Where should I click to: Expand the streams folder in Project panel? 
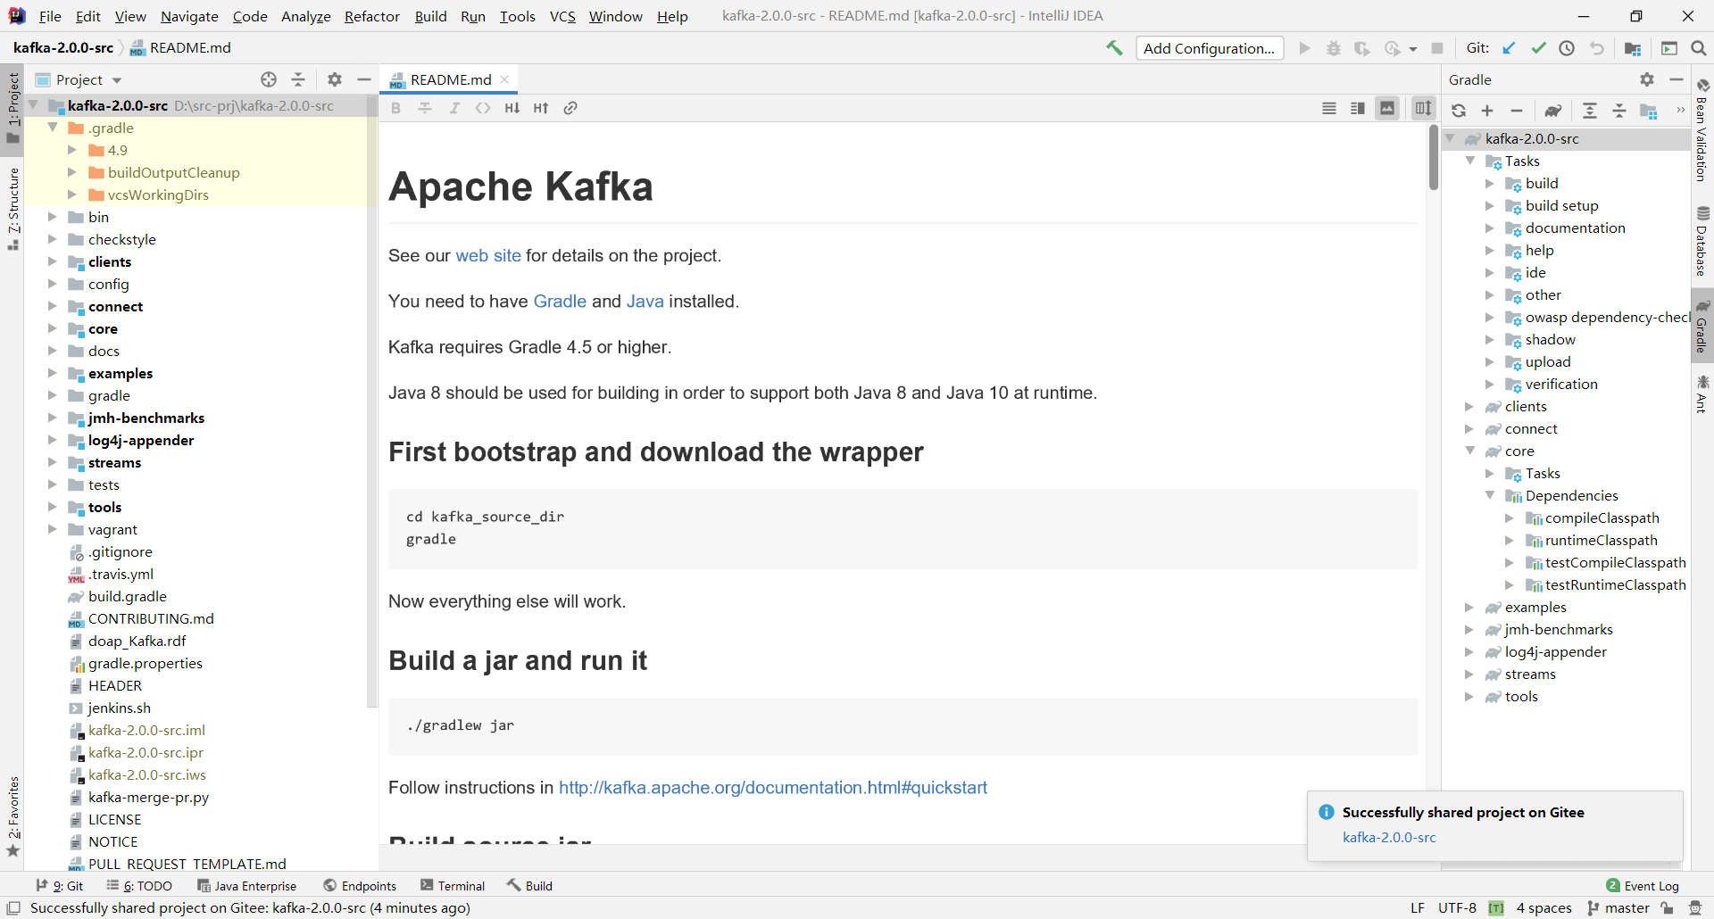click(52, 462)
